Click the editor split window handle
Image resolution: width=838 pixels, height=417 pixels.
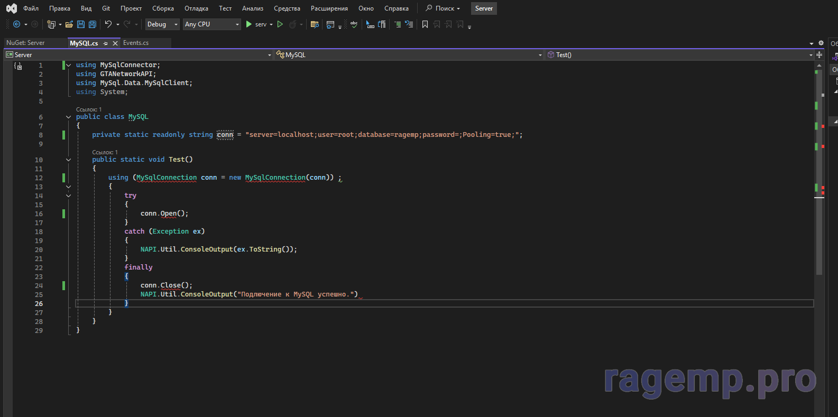tap(819, 55)
